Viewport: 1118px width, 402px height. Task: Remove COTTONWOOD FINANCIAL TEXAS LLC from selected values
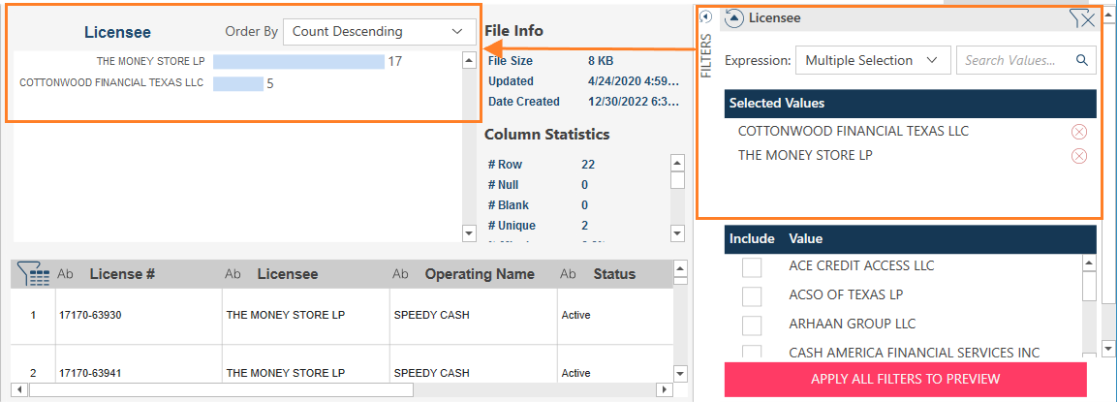[x=1078, y=132]
